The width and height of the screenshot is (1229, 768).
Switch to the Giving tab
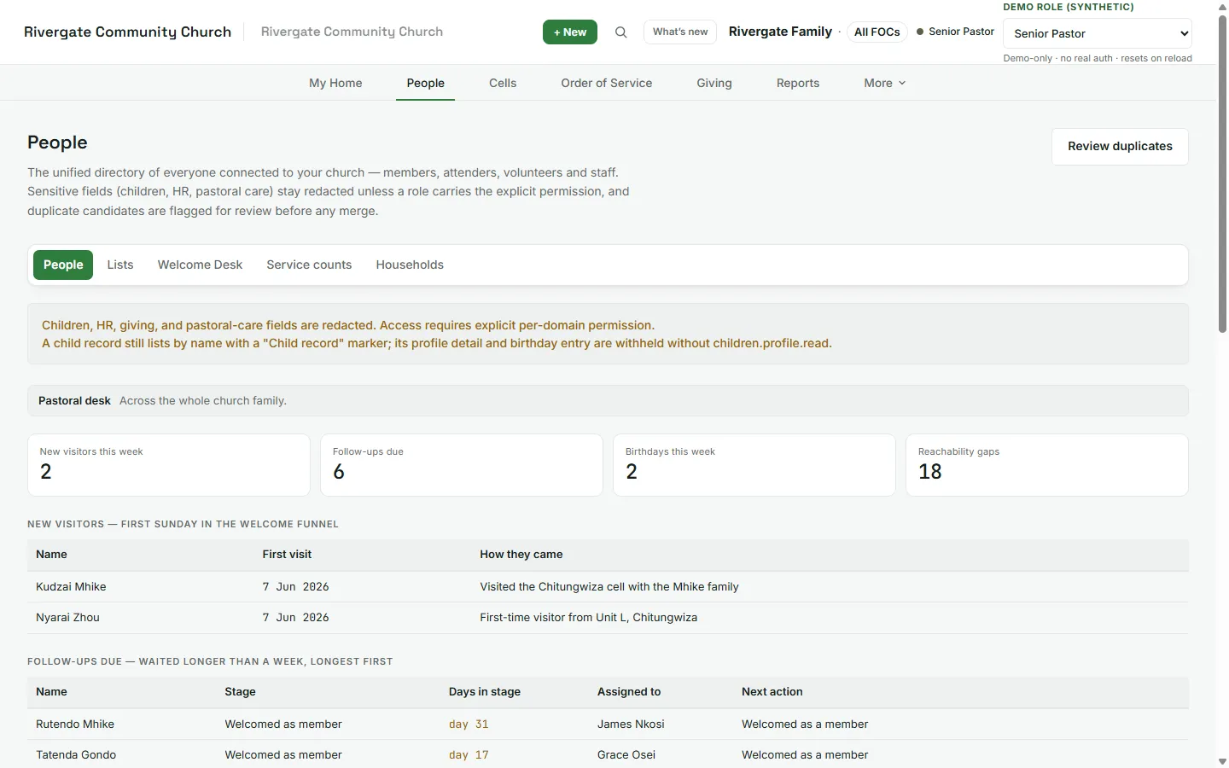[x=714, y=83]
